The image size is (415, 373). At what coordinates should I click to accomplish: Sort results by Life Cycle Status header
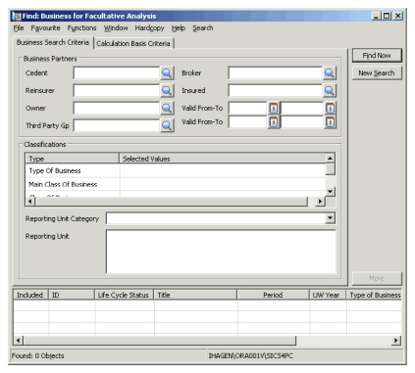[124, 295]
